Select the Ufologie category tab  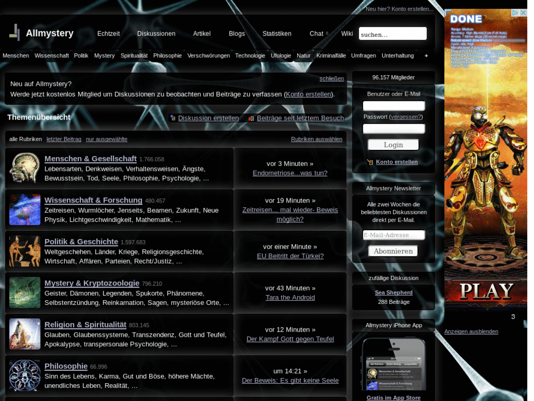pyautogui.click(x=281, y=55)
